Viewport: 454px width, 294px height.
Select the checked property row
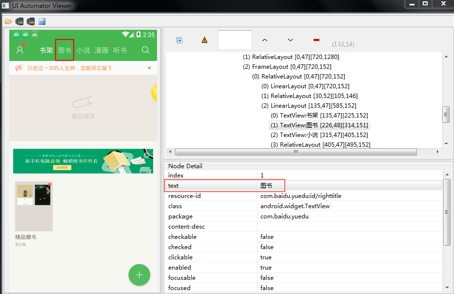(304, 247)
